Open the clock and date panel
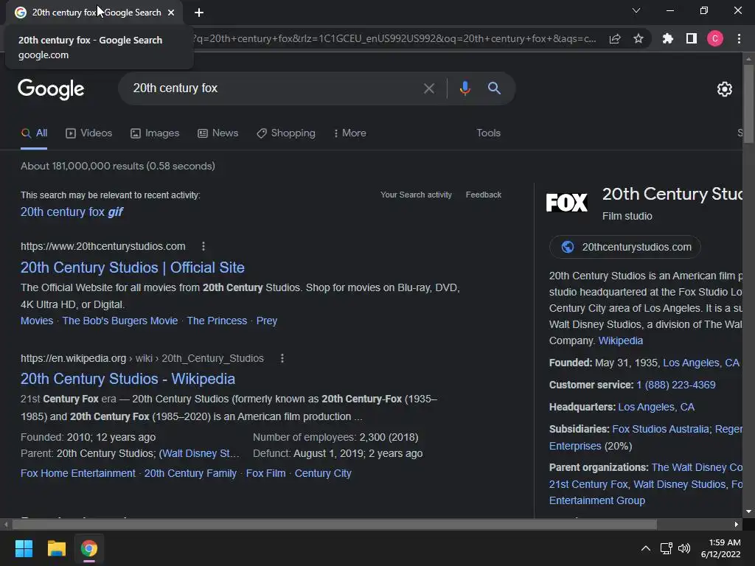The width and height of the screenshot is (755, 566). 721,548
